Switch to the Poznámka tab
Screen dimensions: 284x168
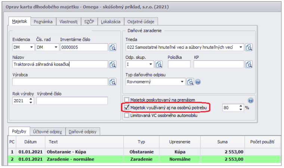tap(43, 22)
